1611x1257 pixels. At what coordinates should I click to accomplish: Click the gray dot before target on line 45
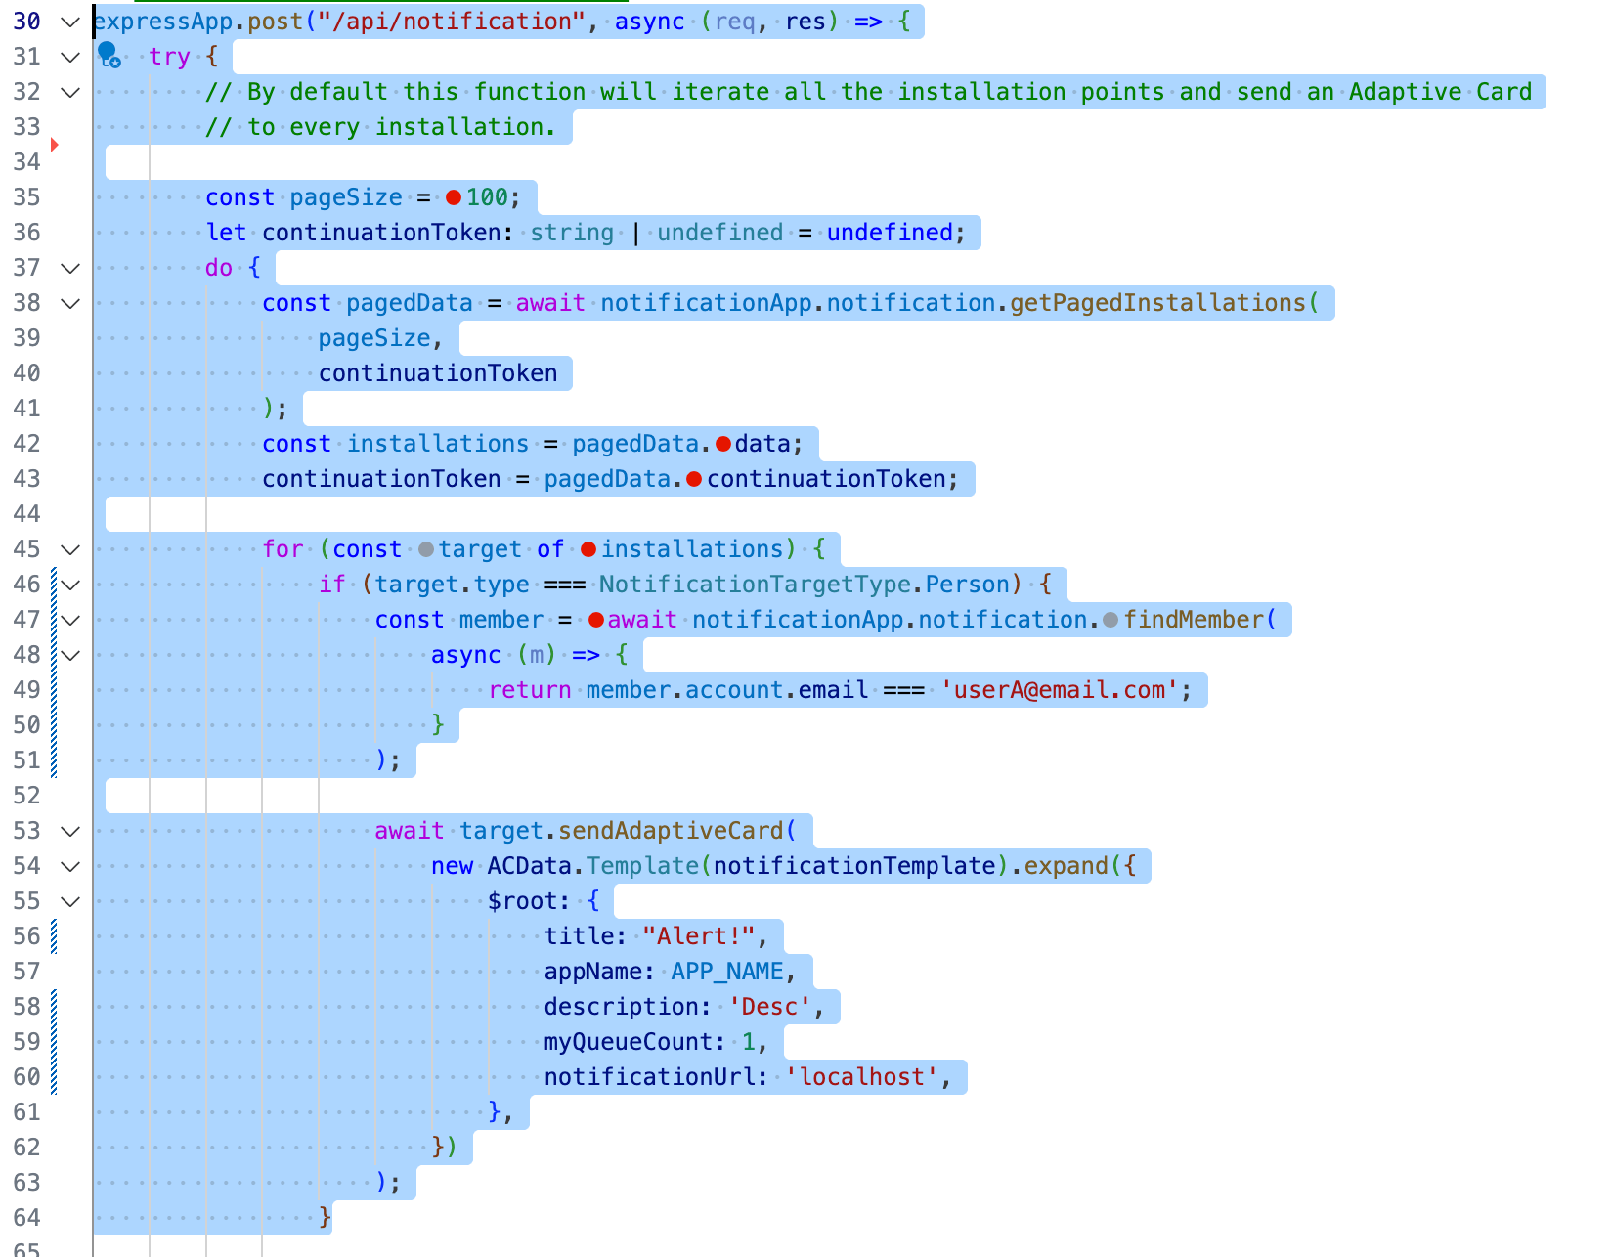426,549
